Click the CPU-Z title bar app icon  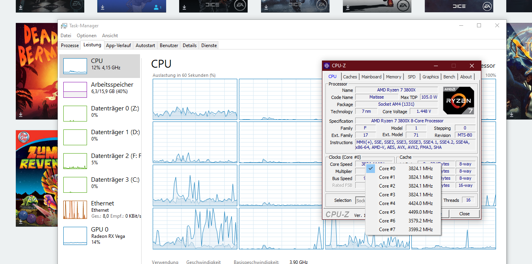pyautogui.click(x=327, y=66)
